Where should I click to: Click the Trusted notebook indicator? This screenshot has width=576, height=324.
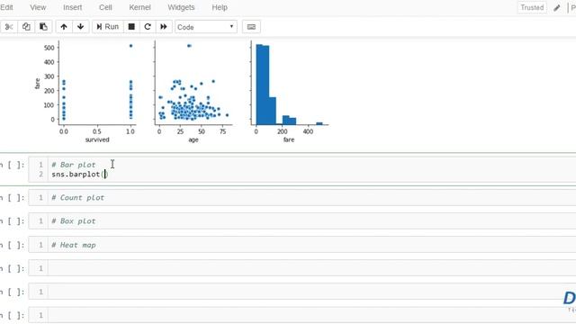click(532, 7)
